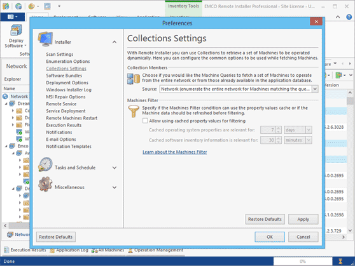
Task: Open the Source dropdown list
Action: pyautogui.click(x=315, y=89)
